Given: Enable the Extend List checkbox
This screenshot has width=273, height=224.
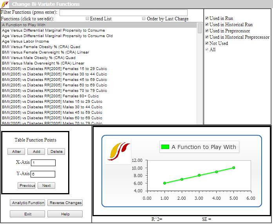Looking at the screenshot, I should pyautogui.click(x=88, y=19).
